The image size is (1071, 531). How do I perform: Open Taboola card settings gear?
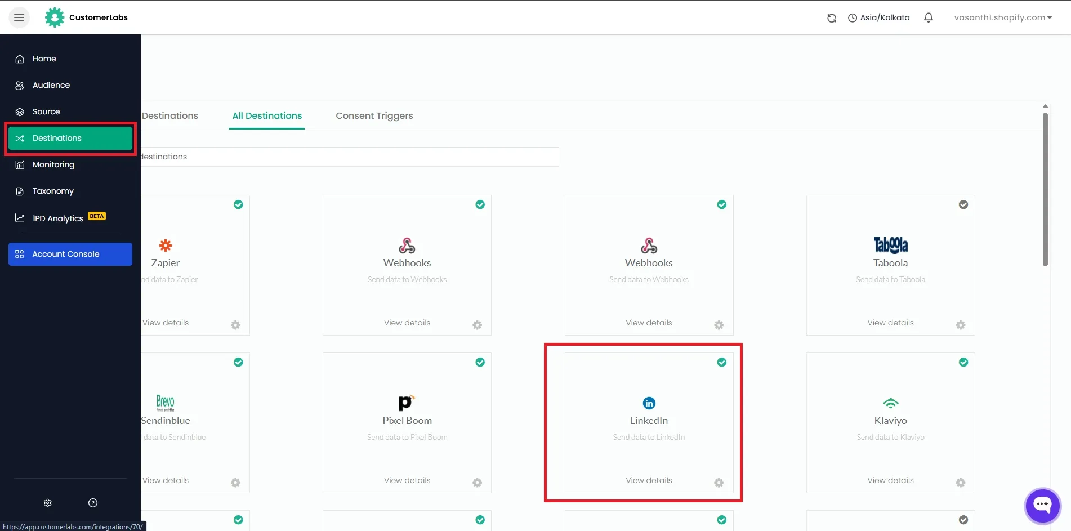click(961, 325)
